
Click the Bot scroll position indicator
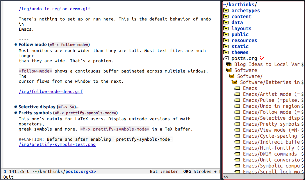pyautogui.click(x=154, y=171)
